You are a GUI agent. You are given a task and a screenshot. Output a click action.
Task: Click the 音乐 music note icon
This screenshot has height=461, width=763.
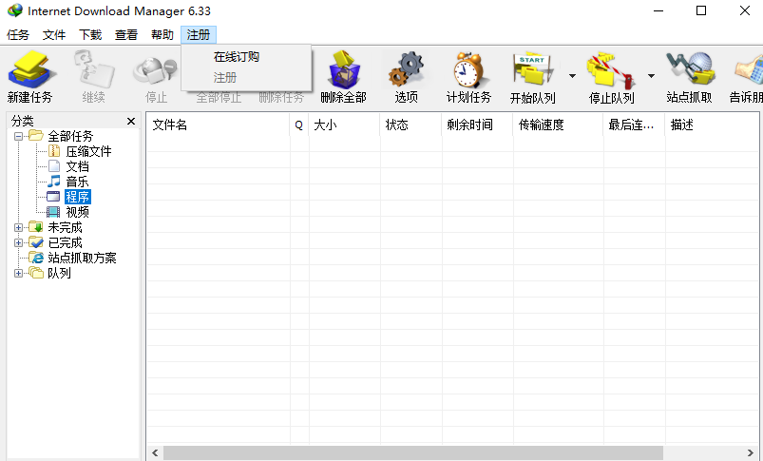(54, 182)
